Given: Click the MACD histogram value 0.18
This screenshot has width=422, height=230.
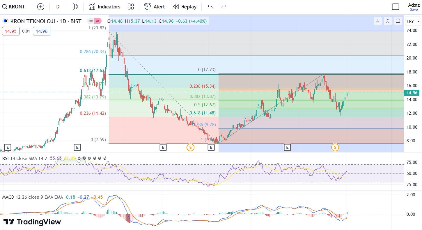Looking at the screenshot, I should point(70,197).
